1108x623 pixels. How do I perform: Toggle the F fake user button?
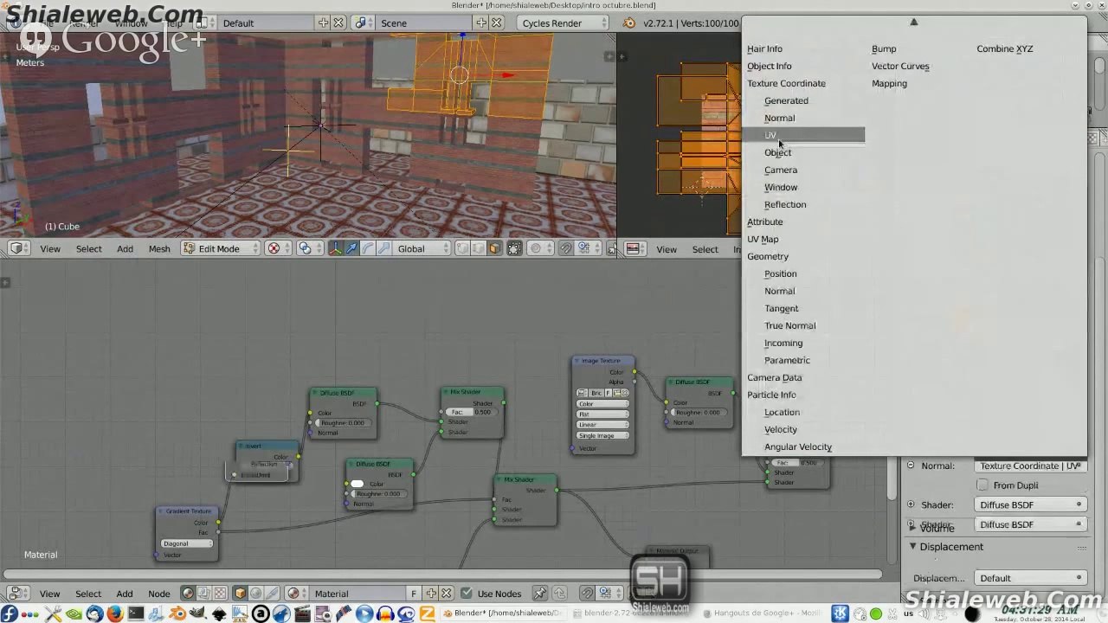click(x=414, y=594)
